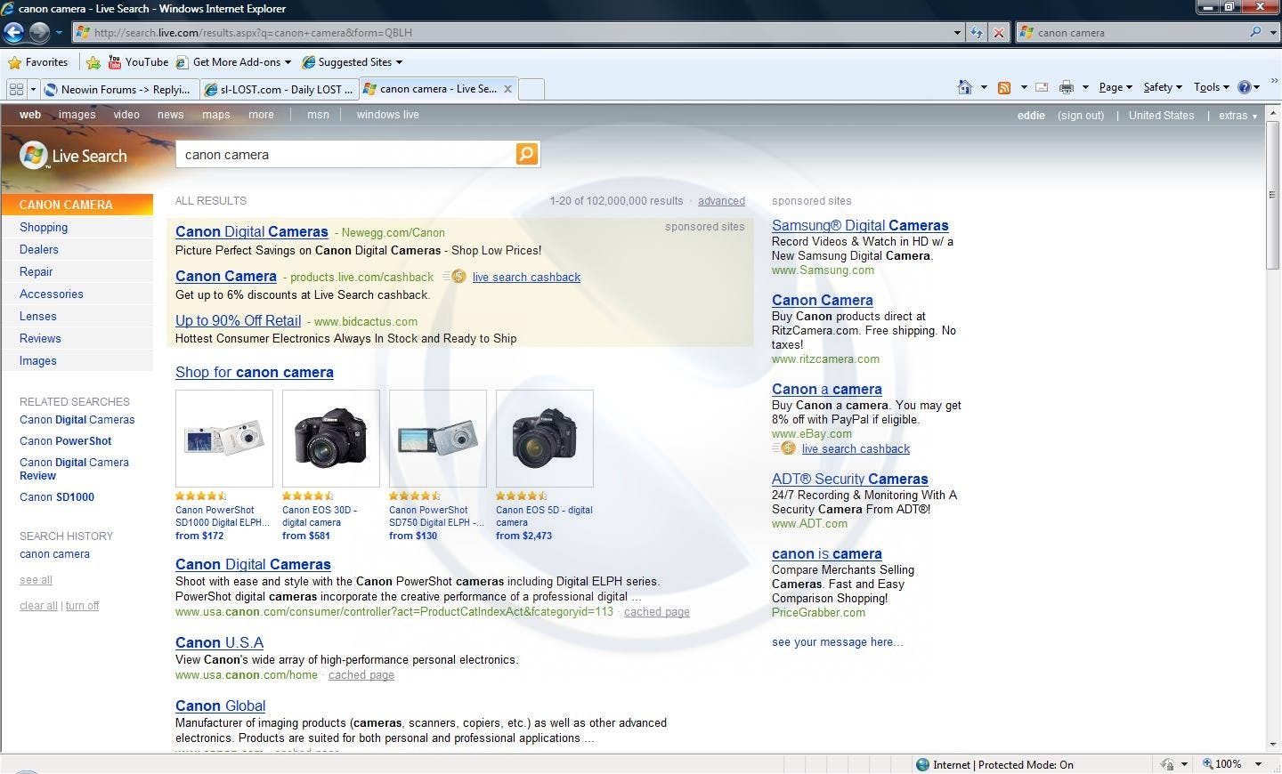Select Shopping in the left sidebar

tap(44, 228)
